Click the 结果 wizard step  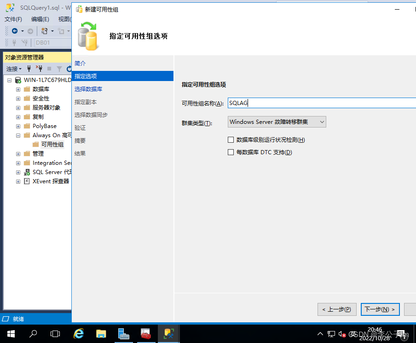[80, 153]
